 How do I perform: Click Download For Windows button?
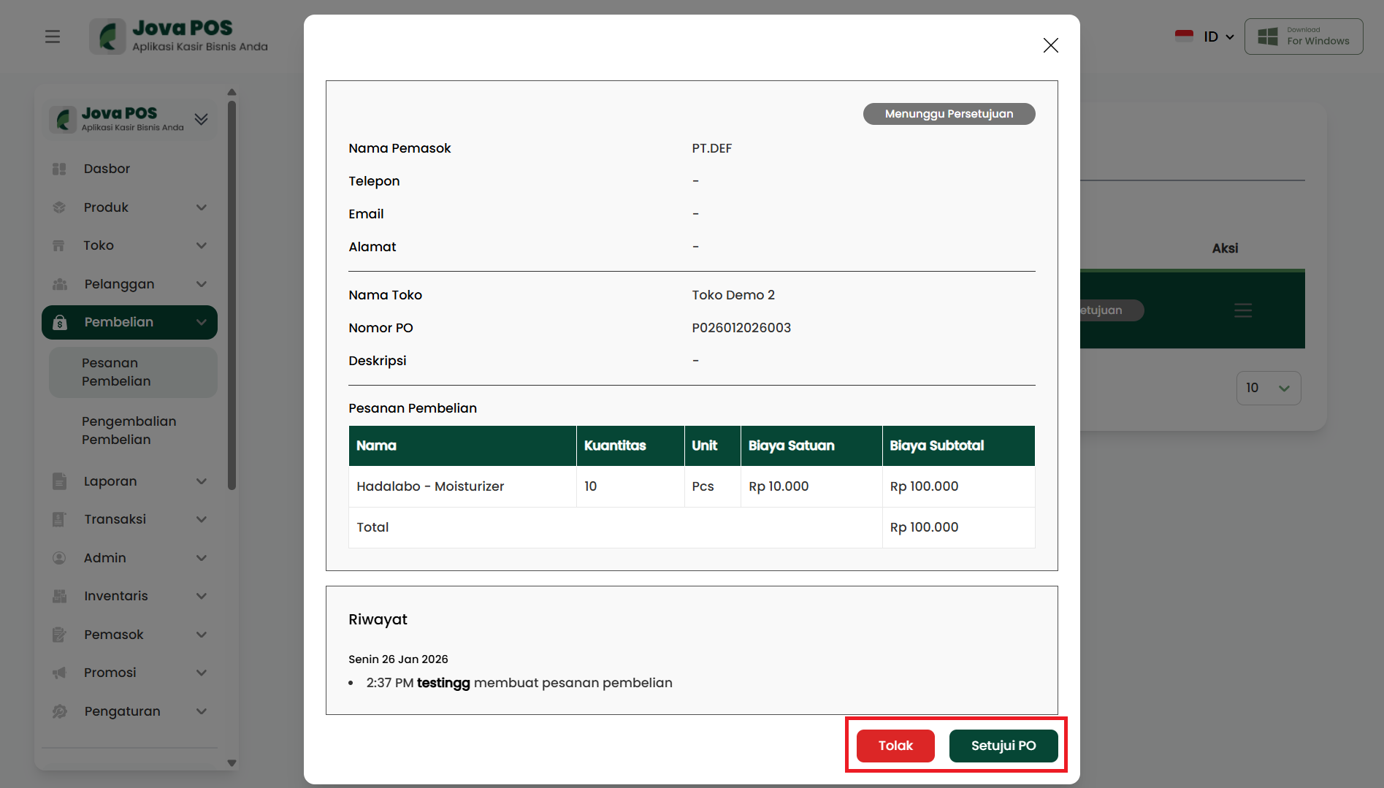1303,37
